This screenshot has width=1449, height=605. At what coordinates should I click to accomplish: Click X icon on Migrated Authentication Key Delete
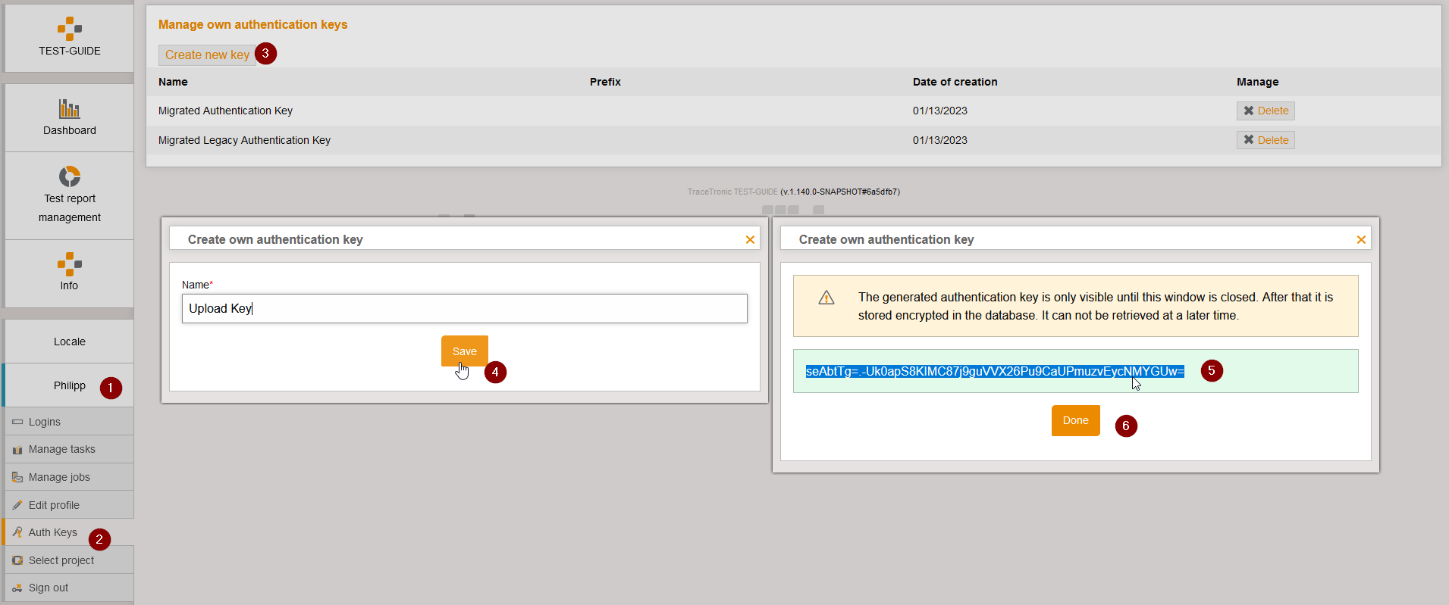click(1249, 111)
